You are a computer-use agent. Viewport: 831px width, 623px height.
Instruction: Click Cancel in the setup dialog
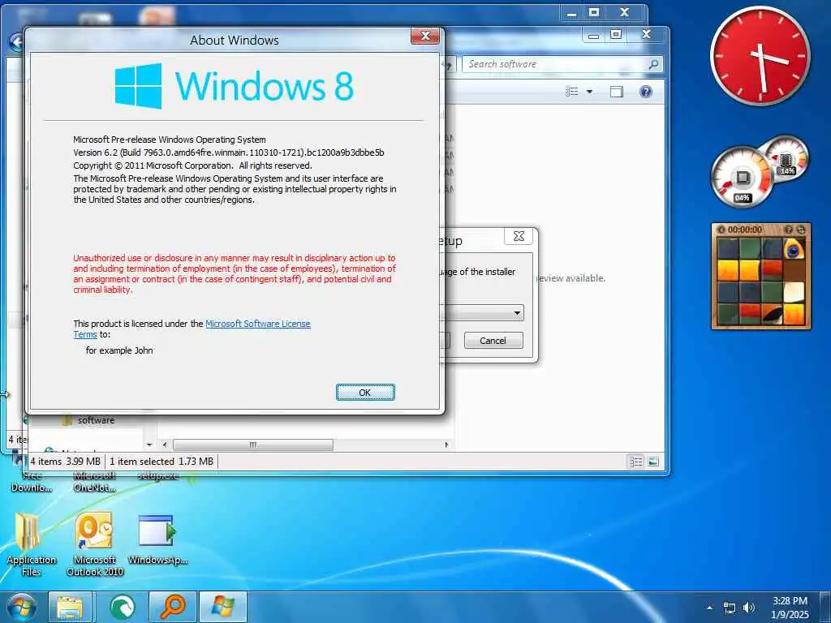pyautogui.click(x=493, y=341)
